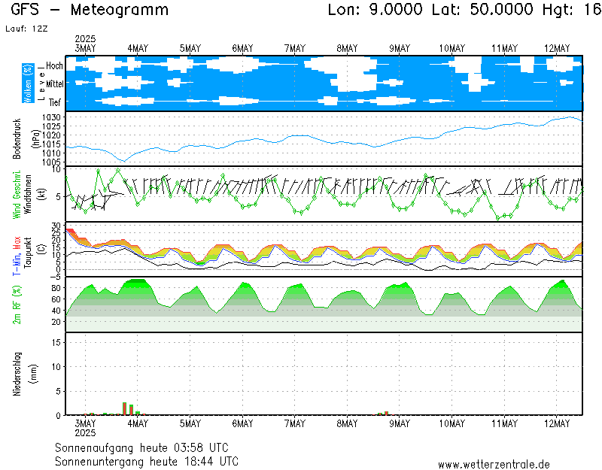Click the bottom axis '3MAY' date label
The height and width of the screenshot is (470, 602).
point(85,424)
